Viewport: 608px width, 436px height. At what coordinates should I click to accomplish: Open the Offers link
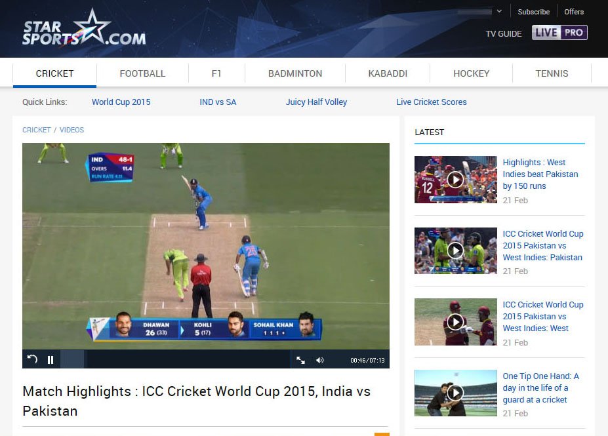[x=574, y=12]
